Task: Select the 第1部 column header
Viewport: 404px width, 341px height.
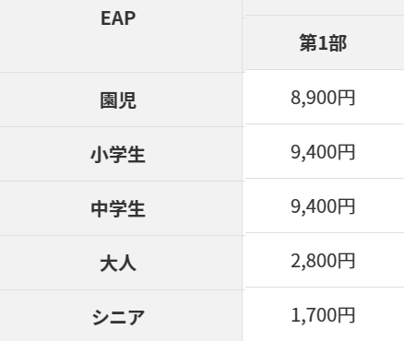Action: [x=325, y=42]
